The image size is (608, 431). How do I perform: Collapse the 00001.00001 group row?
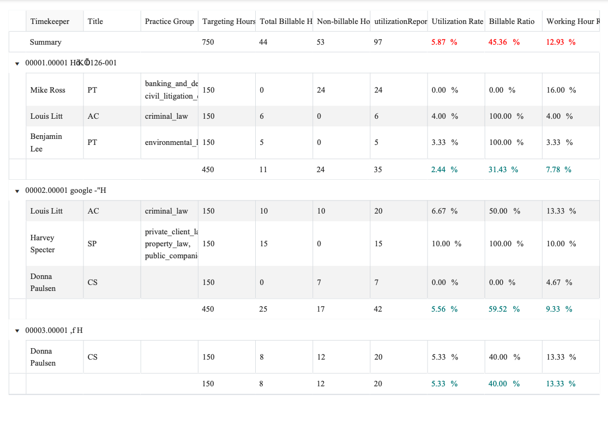(x=17, y=63)
